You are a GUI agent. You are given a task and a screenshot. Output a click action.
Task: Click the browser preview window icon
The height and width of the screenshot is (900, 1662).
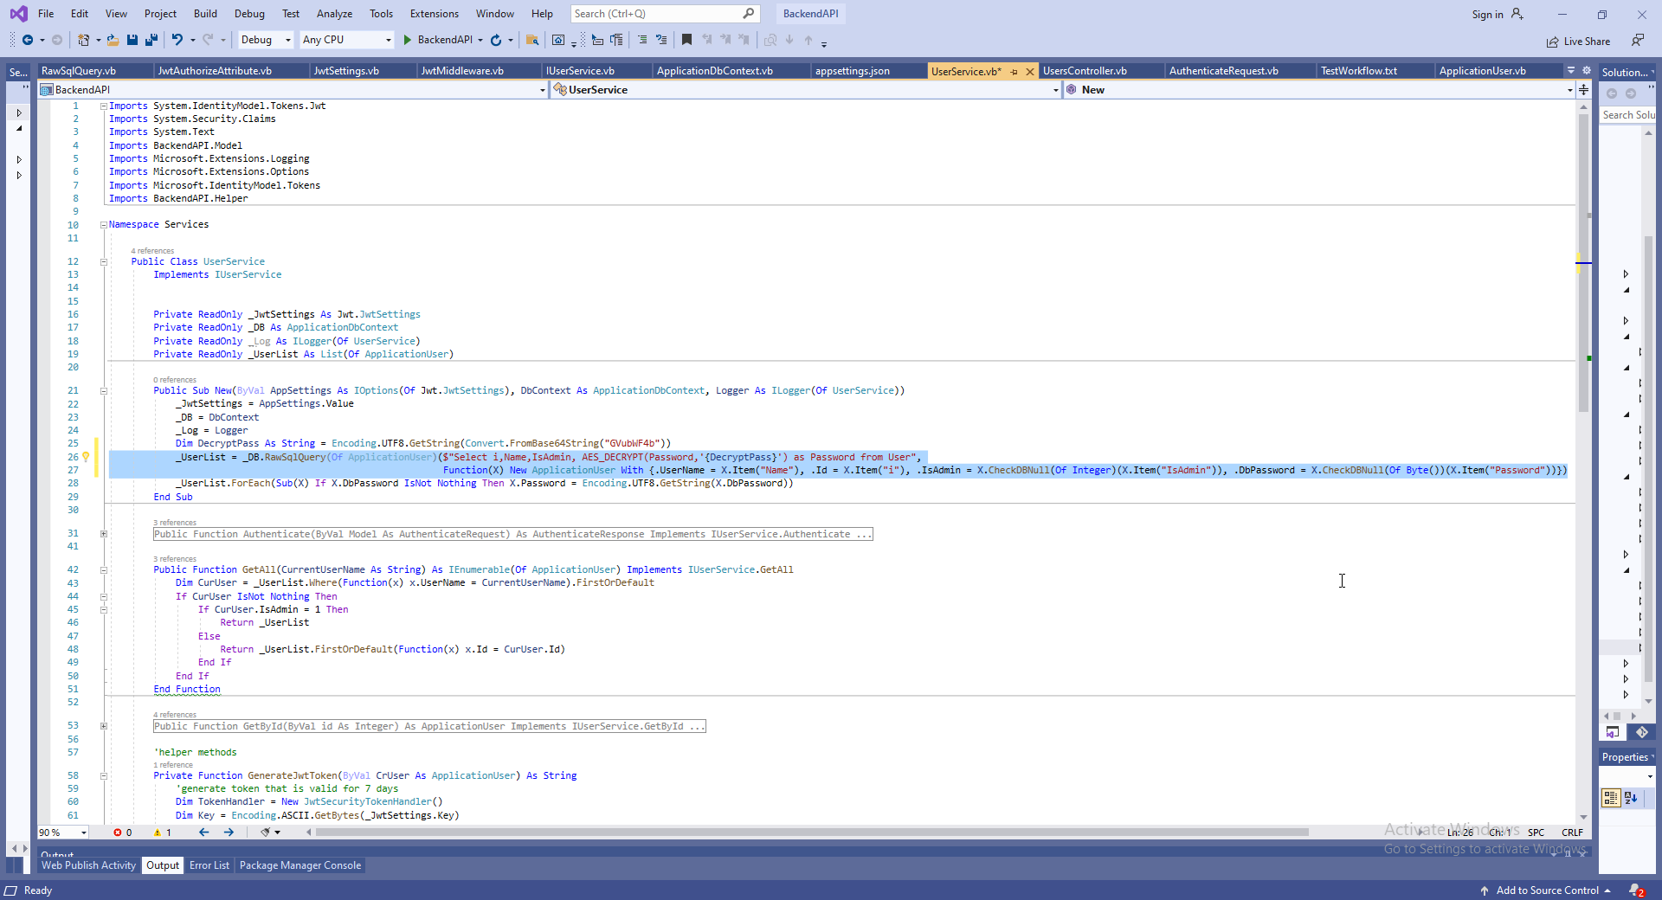558,40
